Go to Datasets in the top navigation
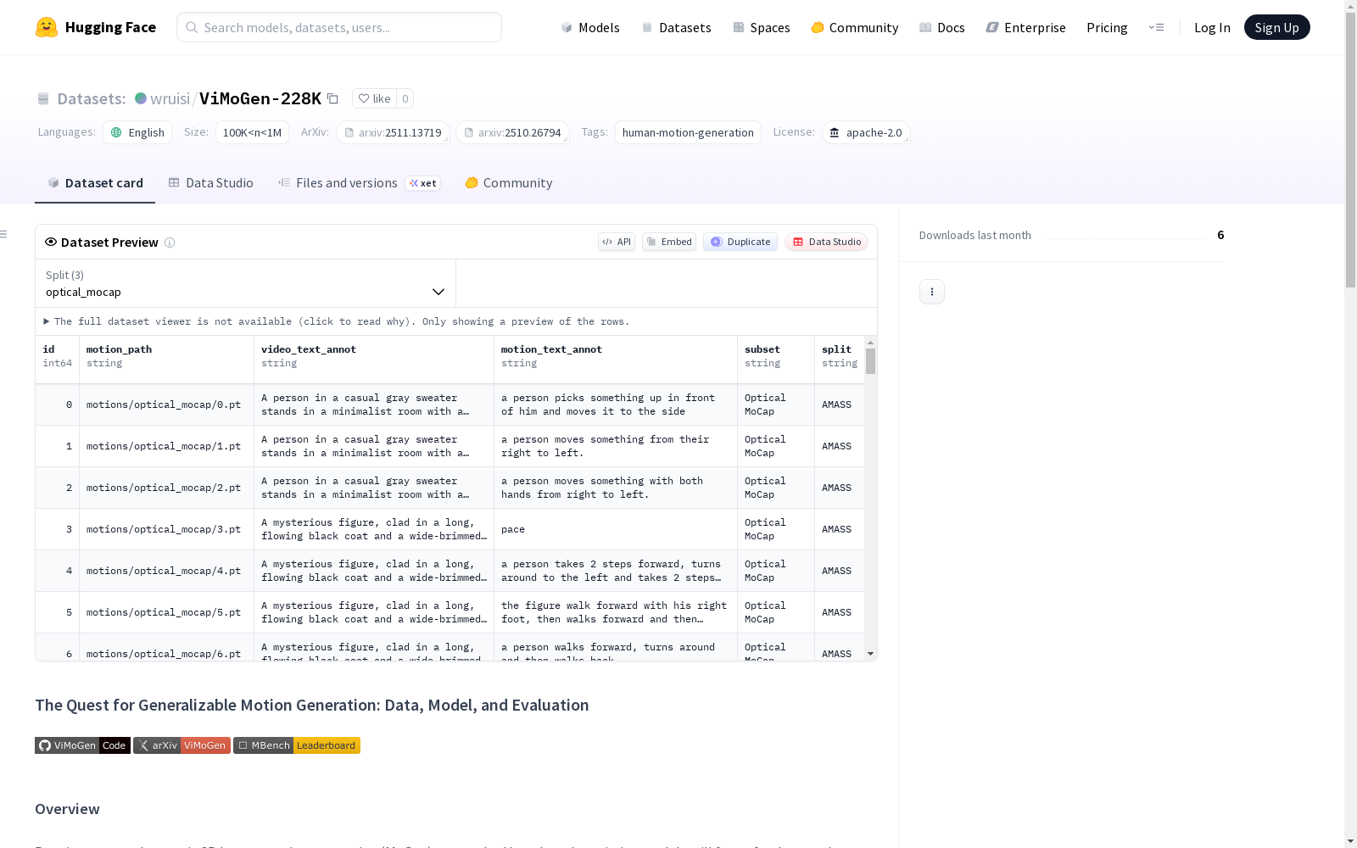Image resolution: width=1357 pixels, height=848 pixels. tap(676, 27)
